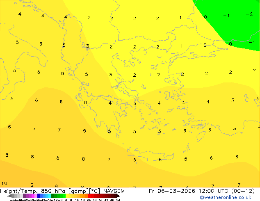The height and width of the screenshot is (201, 260).
Task: Select the dark blue legend swatch
Action: pos(39,196)
